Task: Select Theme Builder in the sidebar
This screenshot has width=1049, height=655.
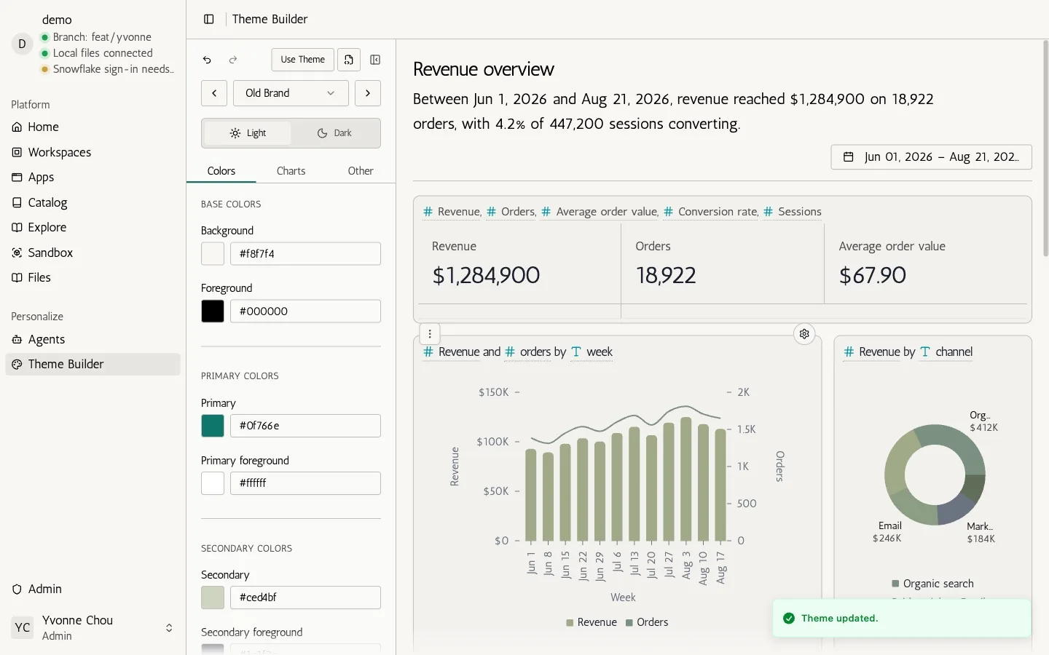Action: [93, 364]
